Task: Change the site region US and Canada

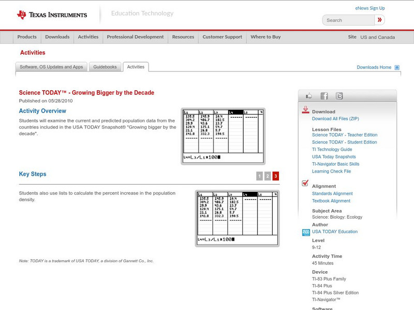Action: (378, 37)
